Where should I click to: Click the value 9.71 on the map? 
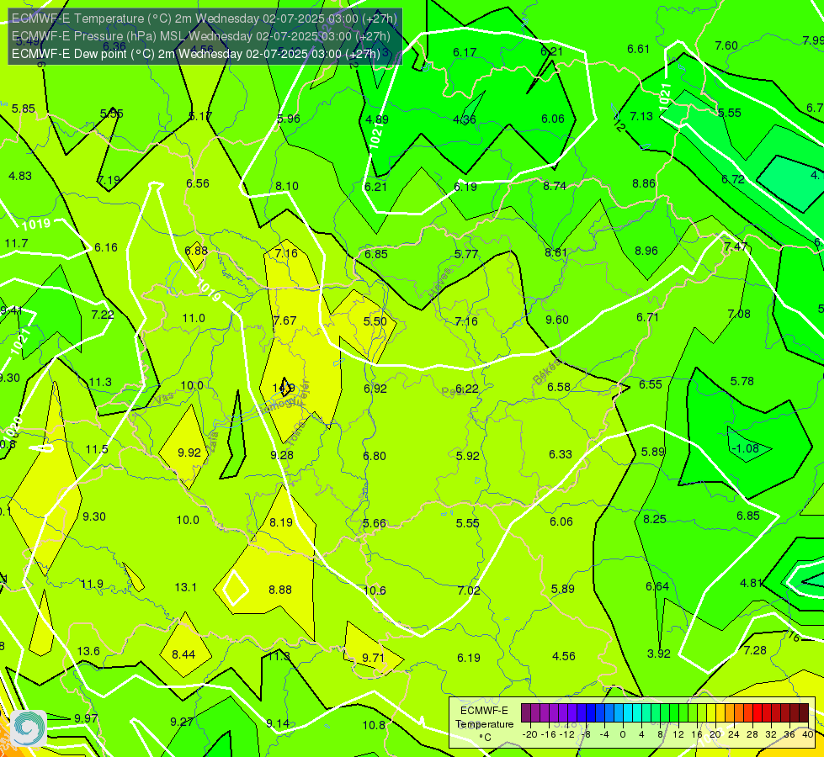374,658
